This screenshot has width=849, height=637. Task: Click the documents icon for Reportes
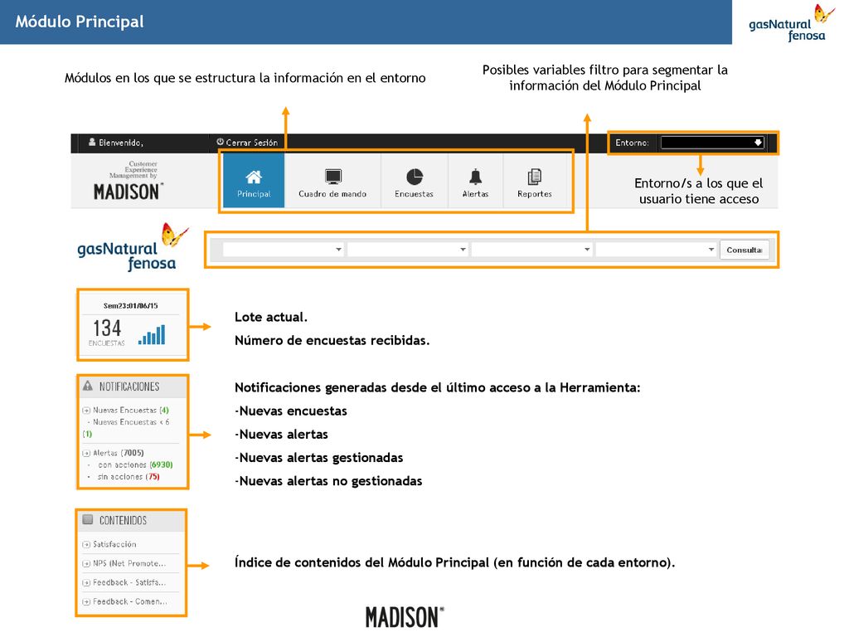[x=535, y=177]
